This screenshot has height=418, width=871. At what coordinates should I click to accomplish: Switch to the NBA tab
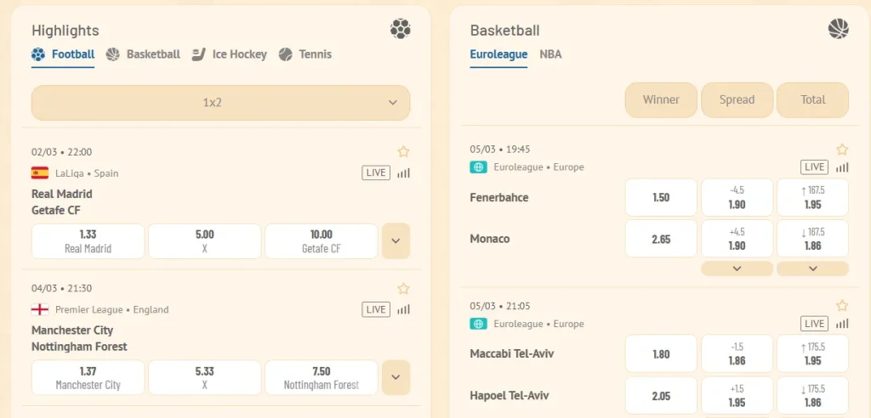click(550, 54)
